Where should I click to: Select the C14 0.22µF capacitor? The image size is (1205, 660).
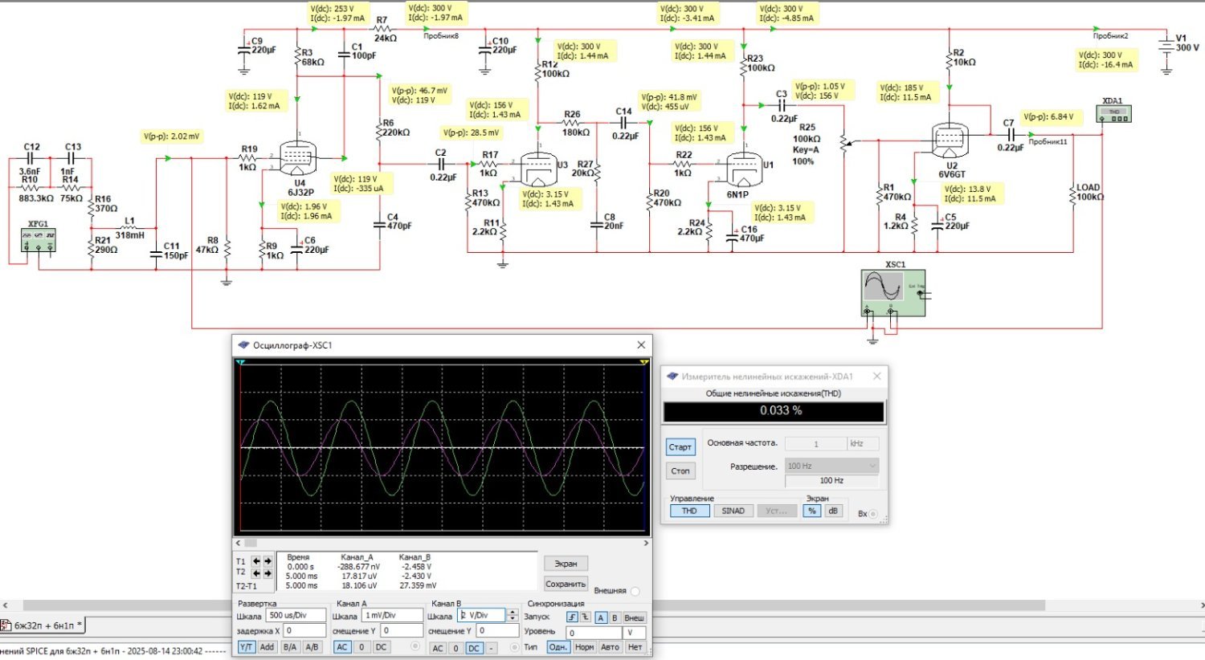624,123
